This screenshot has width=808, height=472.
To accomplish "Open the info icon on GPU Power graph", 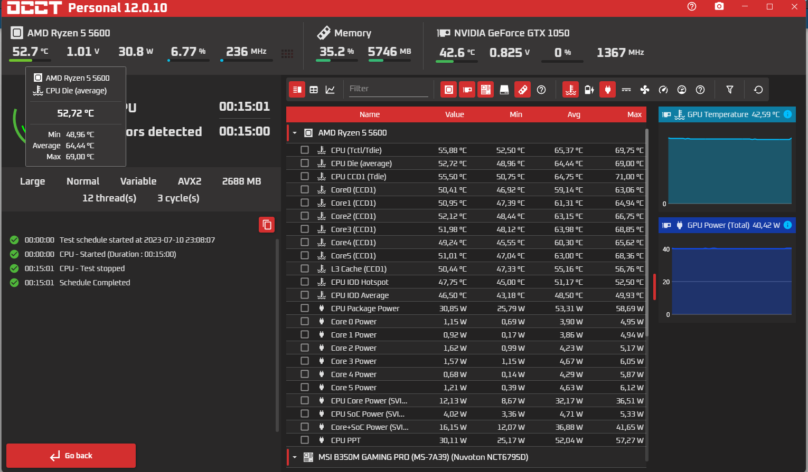I will tap(788, 225).
